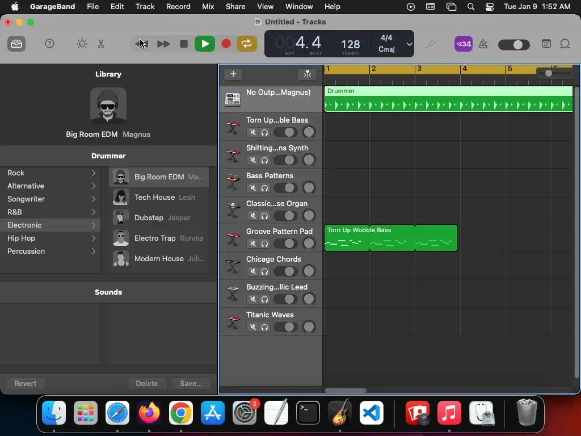Open the Smart Controls dial button
Screen dimensions: 581x436
[x=82, y=44]
